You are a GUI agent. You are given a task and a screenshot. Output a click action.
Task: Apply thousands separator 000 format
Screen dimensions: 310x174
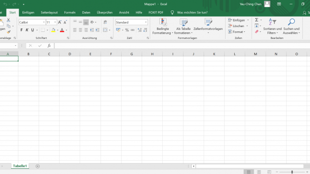pos(133,30)
